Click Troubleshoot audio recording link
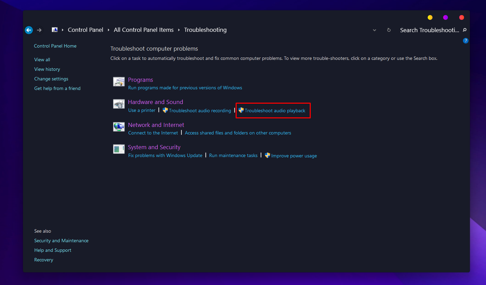 200,111
